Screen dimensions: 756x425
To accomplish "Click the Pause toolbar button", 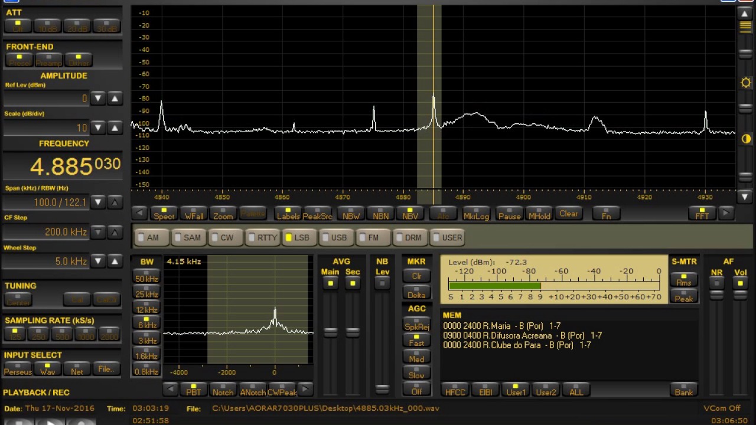I will (x=509, y=214).
